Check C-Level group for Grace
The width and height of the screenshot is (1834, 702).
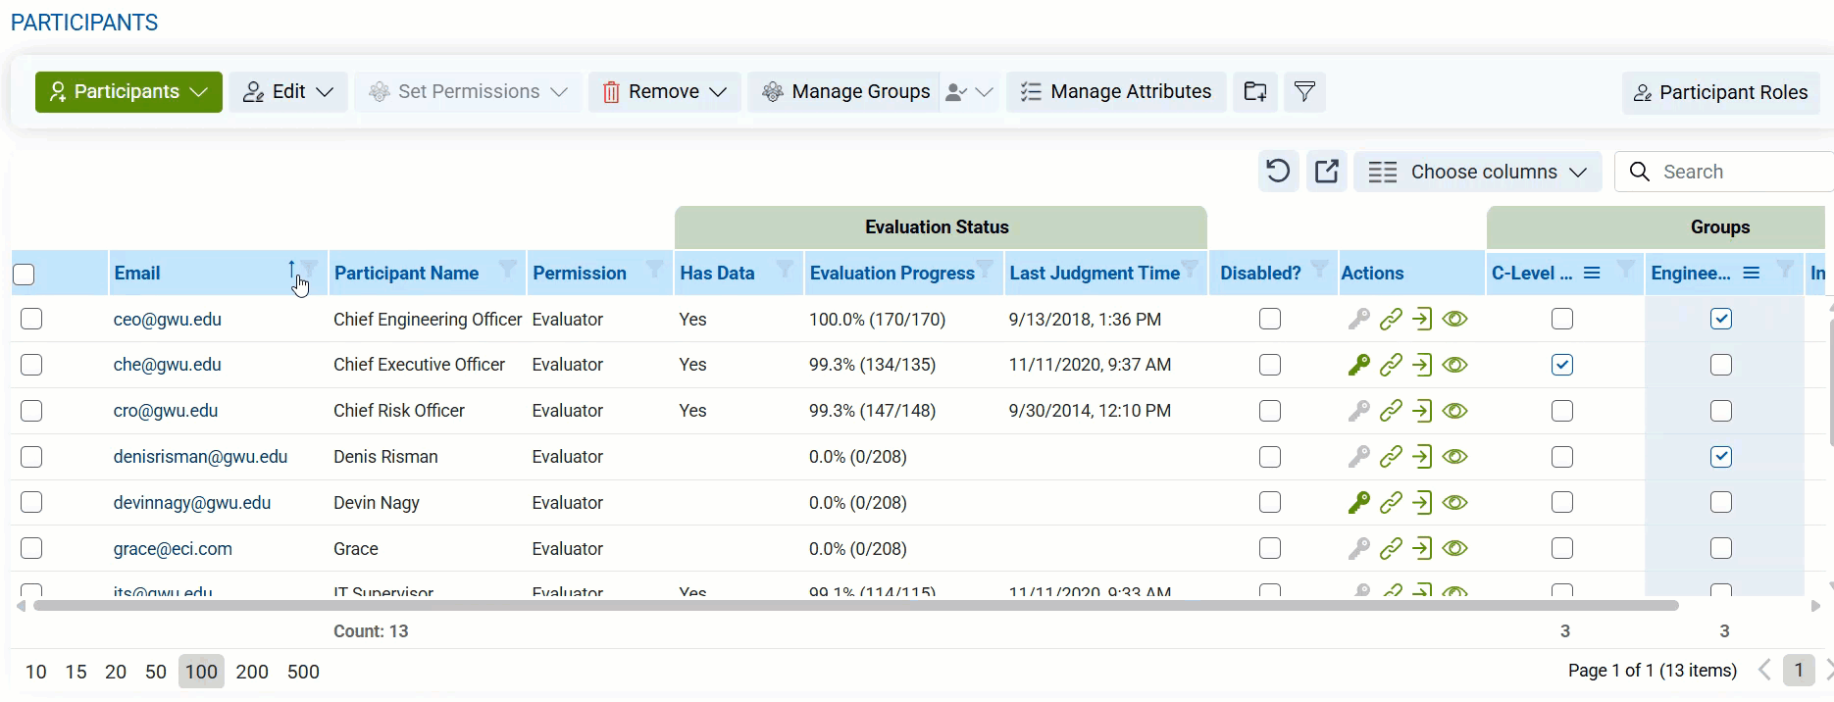click(x=1562, y=548)
